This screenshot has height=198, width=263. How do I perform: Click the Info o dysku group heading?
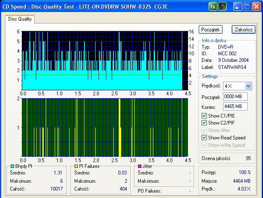click(214, 40)
